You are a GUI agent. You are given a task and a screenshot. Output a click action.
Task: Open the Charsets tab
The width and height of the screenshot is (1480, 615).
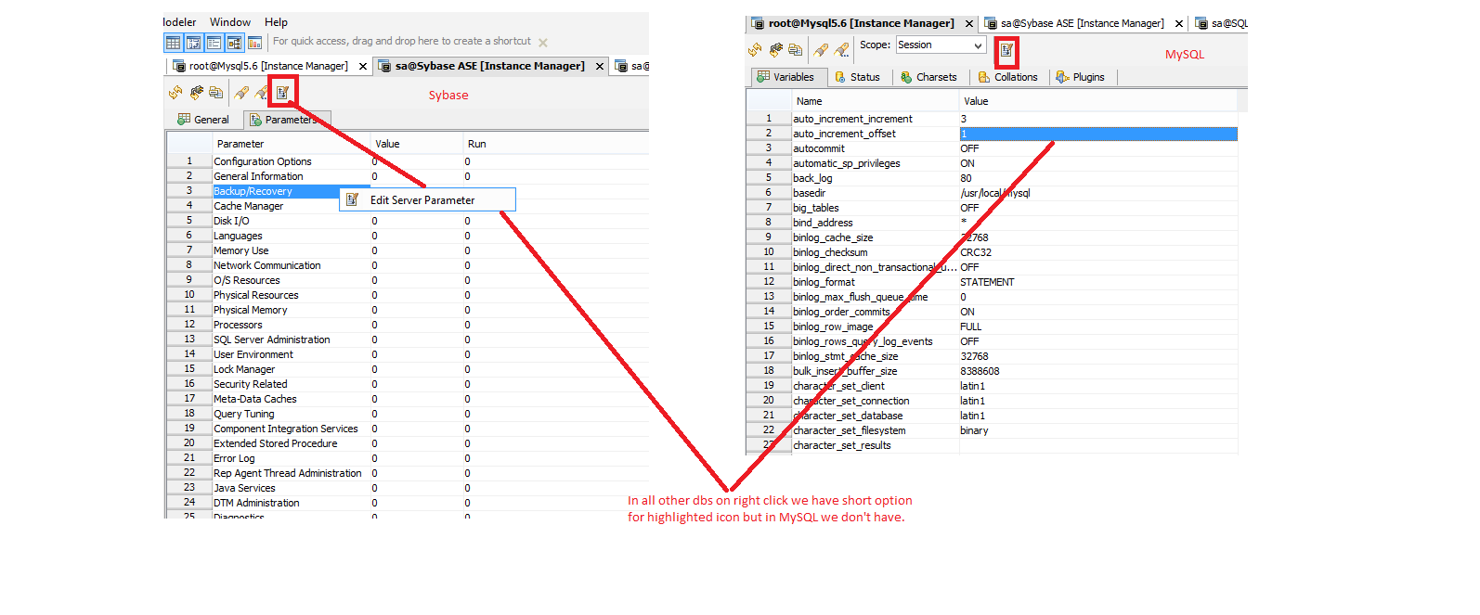click(x=928, y=77)
